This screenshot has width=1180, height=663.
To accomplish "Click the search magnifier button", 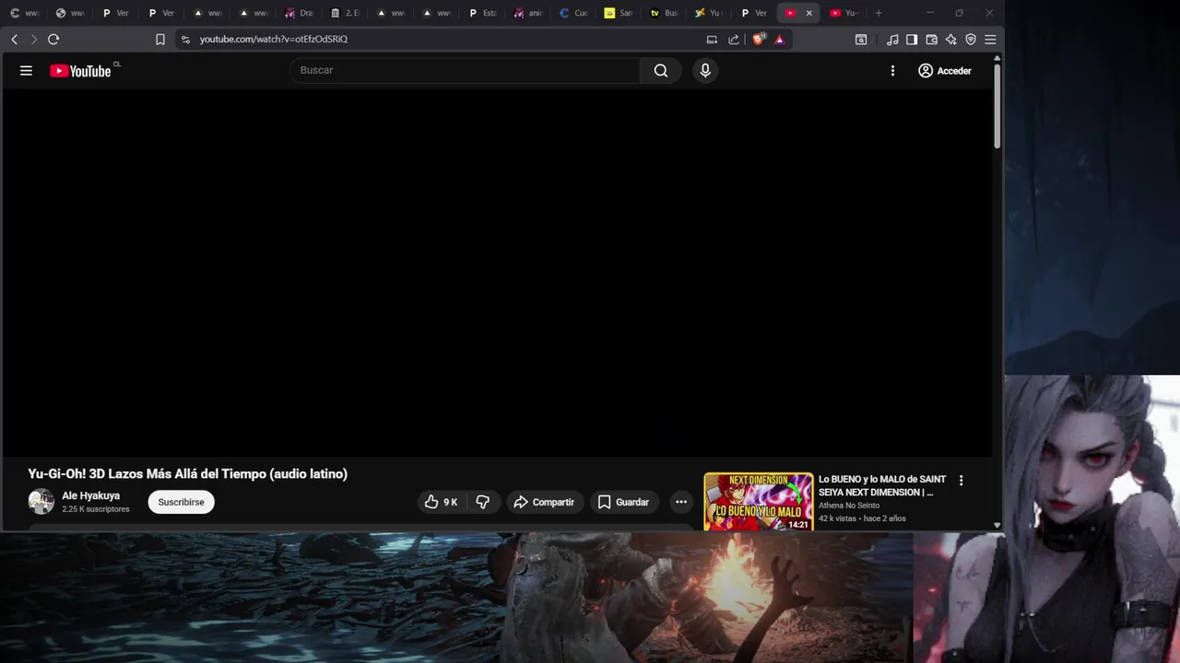I will click(661, 71).
